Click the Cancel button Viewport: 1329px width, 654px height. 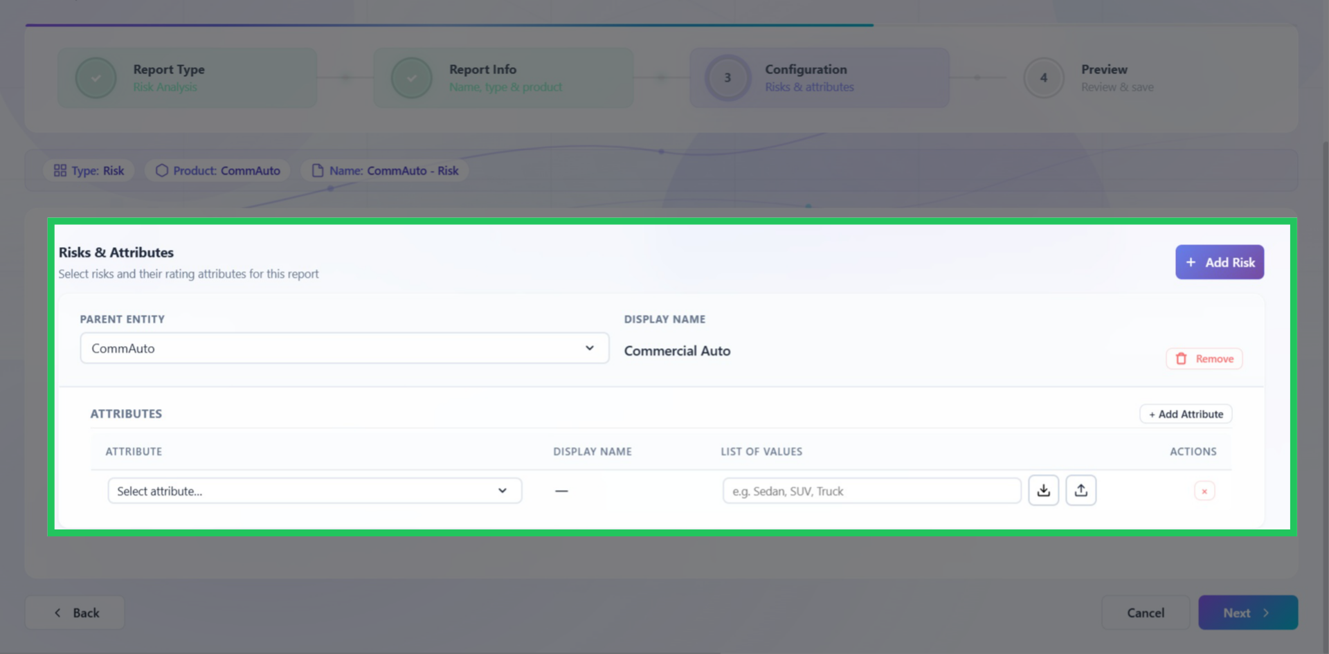pyautogui.click(x=1146, y=612)
